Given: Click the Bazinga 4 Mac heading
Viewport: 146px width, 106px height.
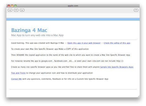Looking at the screenshot, I should pyautogui.click(x=29, y=30).
